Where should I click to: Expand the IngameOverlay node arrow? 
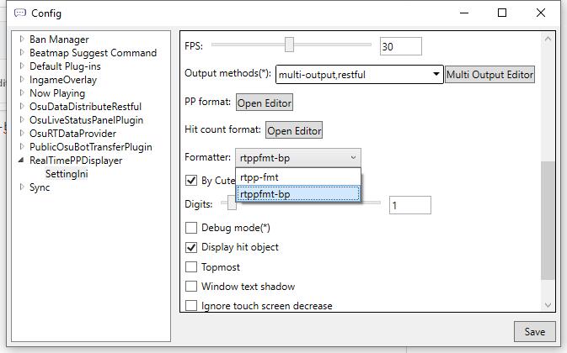tap(22, 79)
